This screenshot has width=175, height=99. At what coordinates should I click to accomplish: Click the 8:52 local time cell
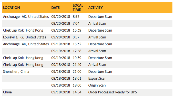76,17
